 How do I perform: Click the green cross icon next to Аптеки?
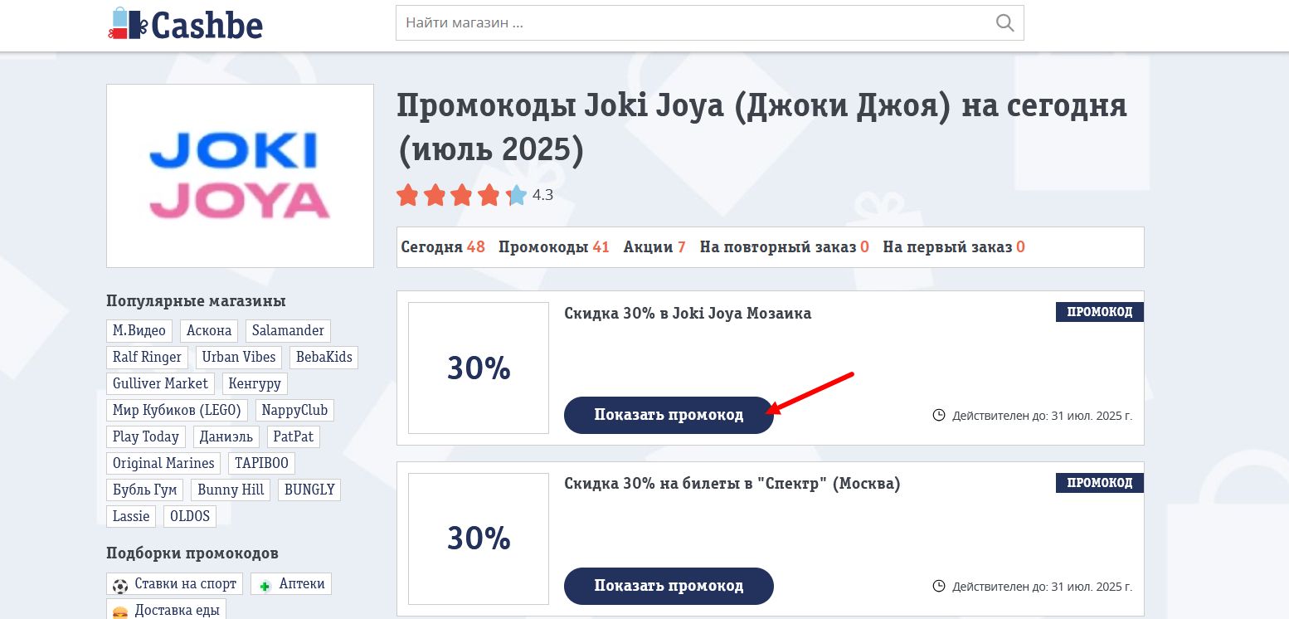click(x=265, y=586)
